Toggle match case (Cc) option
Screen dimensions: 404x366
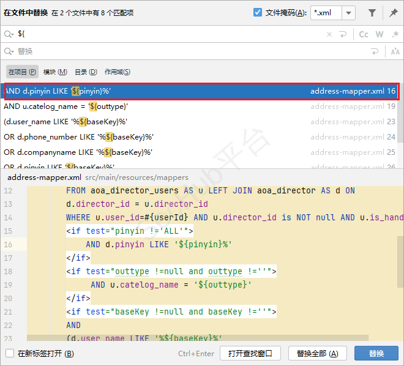[364, 35]
